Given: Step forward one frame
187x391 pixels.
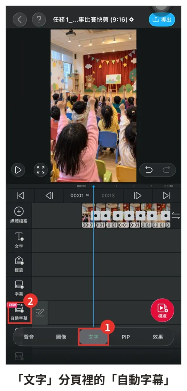Looking at the screenshot, I should [x=138, y=196].
